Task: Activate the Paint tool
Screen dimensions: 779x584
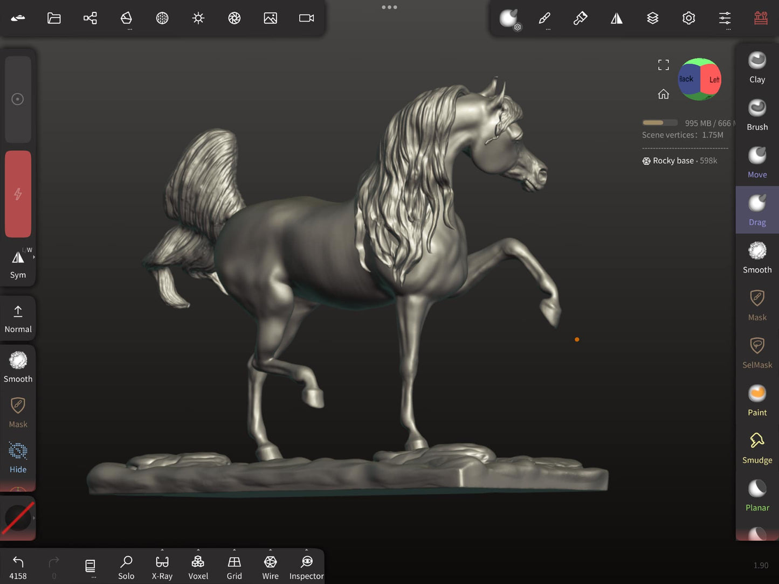Action: 757,400
